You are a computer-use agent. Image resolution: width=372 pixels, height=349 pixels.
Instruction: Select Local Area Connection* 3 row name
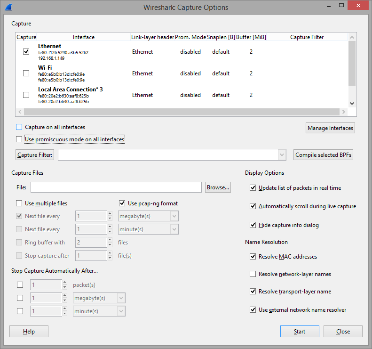tap(71, 89)
